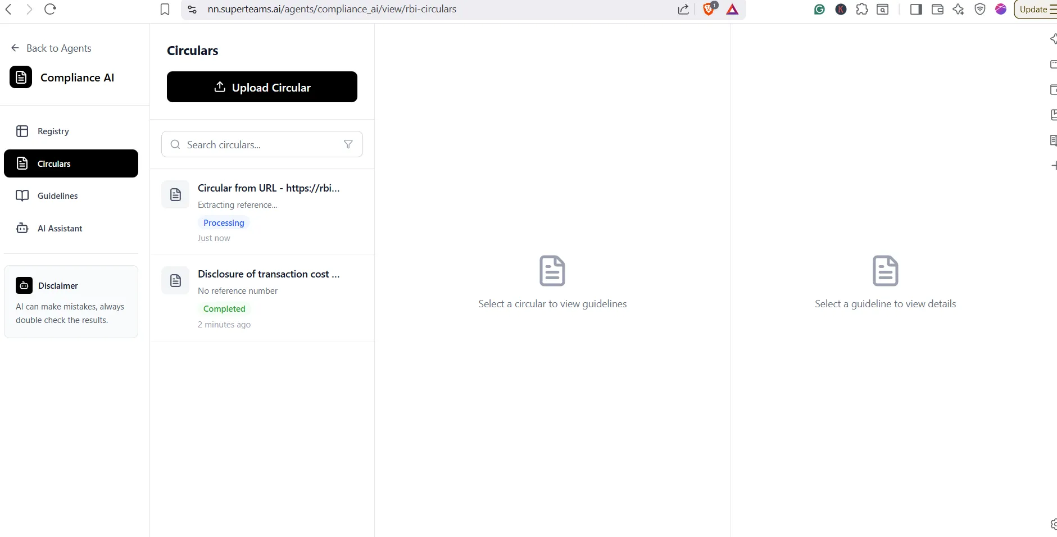The image size is (1057, 537).
Task: Open the browser profile avatar menu
Action: pos(1001,9)
